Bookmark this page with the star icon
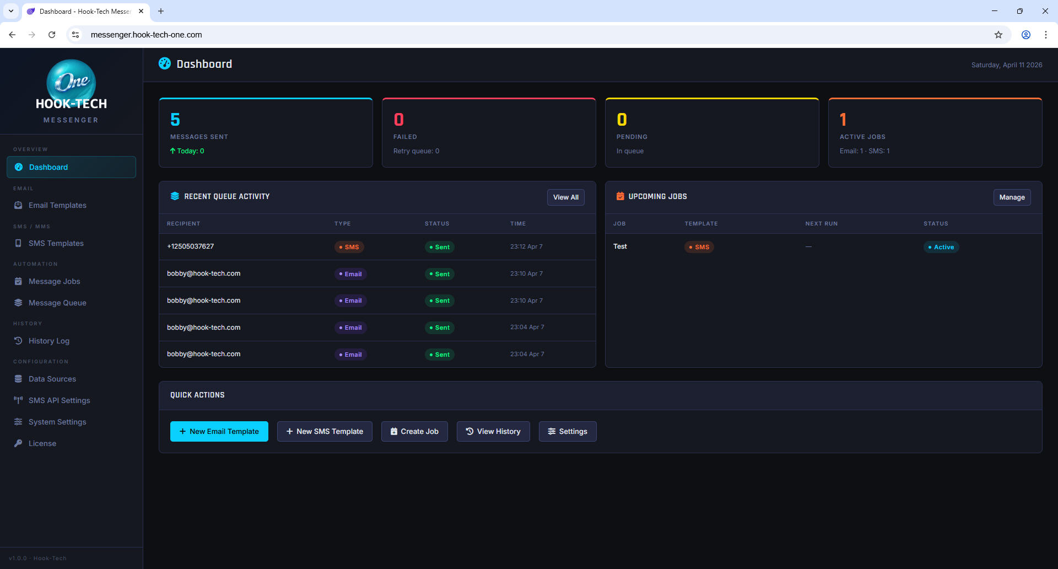The image size is (1058, 569). coord(999,34)
